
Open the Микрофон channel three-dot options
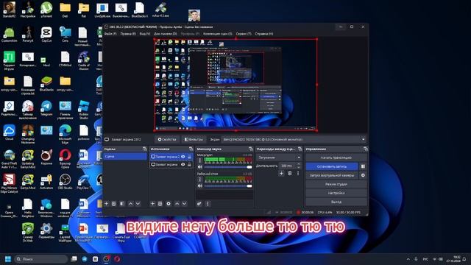tap(199, 160)
